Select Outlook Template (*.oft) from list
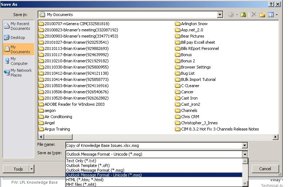 click(x=88, y=165)
